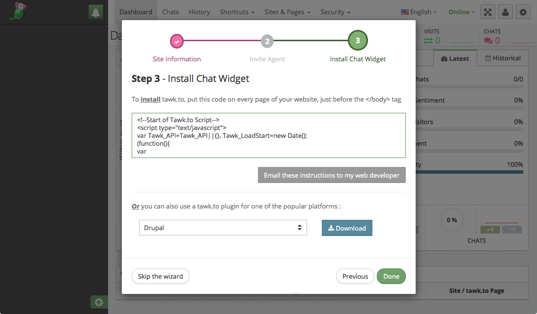Open the History menu item
The height and width of the screenshot is (314, 537).
pyautogui.click(x=199, y=12)
